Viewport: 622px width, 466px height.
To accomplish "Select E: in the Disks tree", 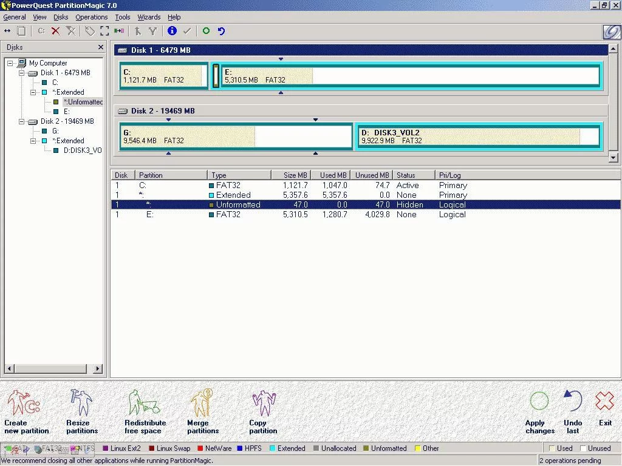I will (x=67, y=112).
